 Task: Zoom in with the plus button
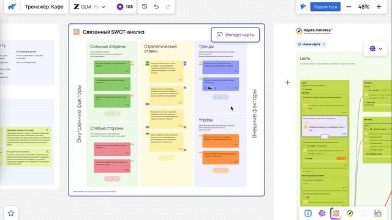tap(379, 7)
